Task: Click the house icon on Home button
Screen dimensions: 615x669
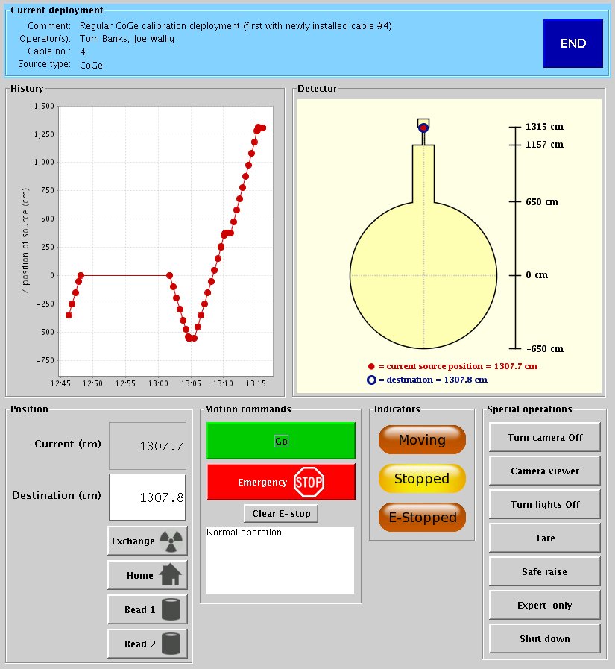Action: point(171,575)
